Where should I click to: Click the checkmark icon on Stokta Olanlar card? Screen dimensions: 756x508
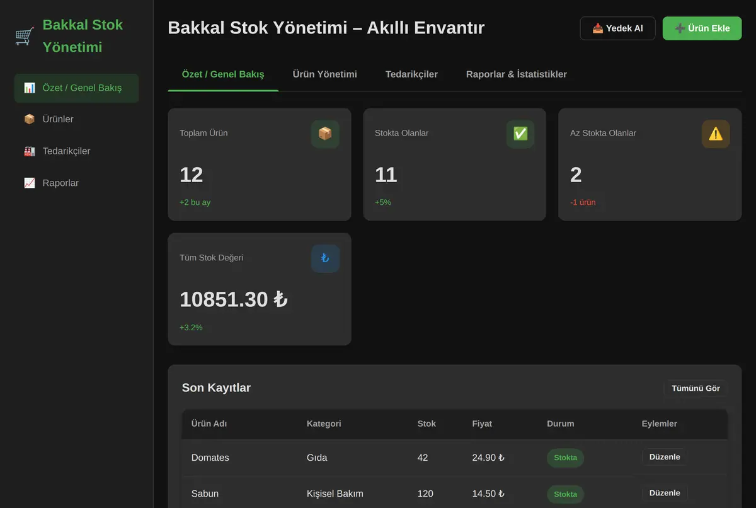[x=520, y=134]
